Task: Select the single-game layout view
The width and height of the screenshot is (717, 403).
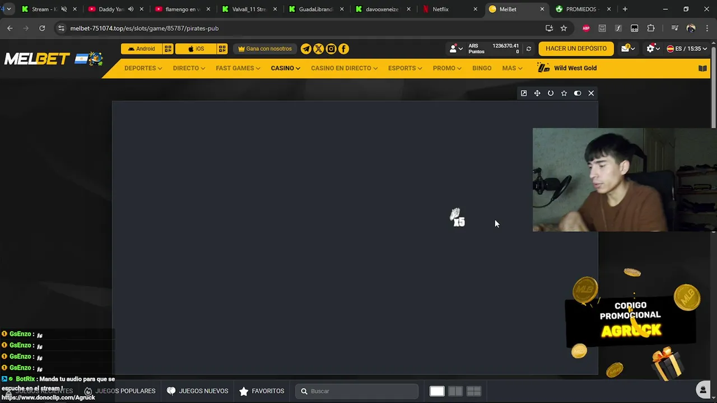Action: click(x=437, y=391)
